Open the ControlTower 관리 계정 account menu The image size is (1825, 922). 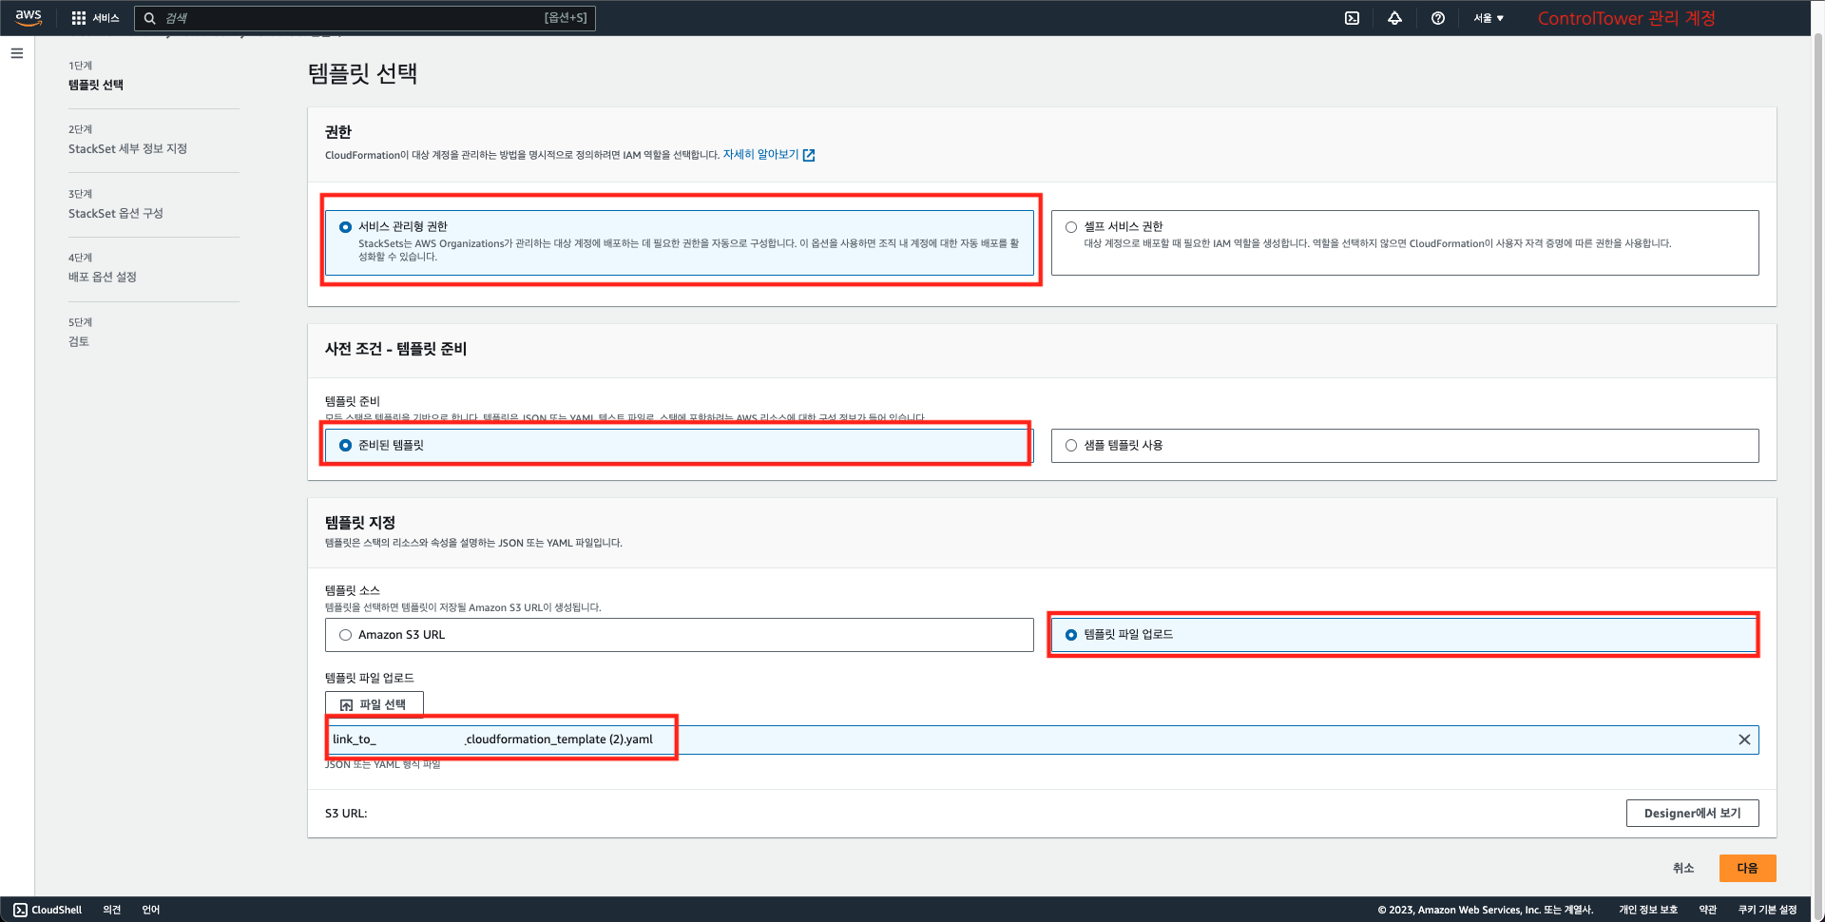coord(1625,18)
